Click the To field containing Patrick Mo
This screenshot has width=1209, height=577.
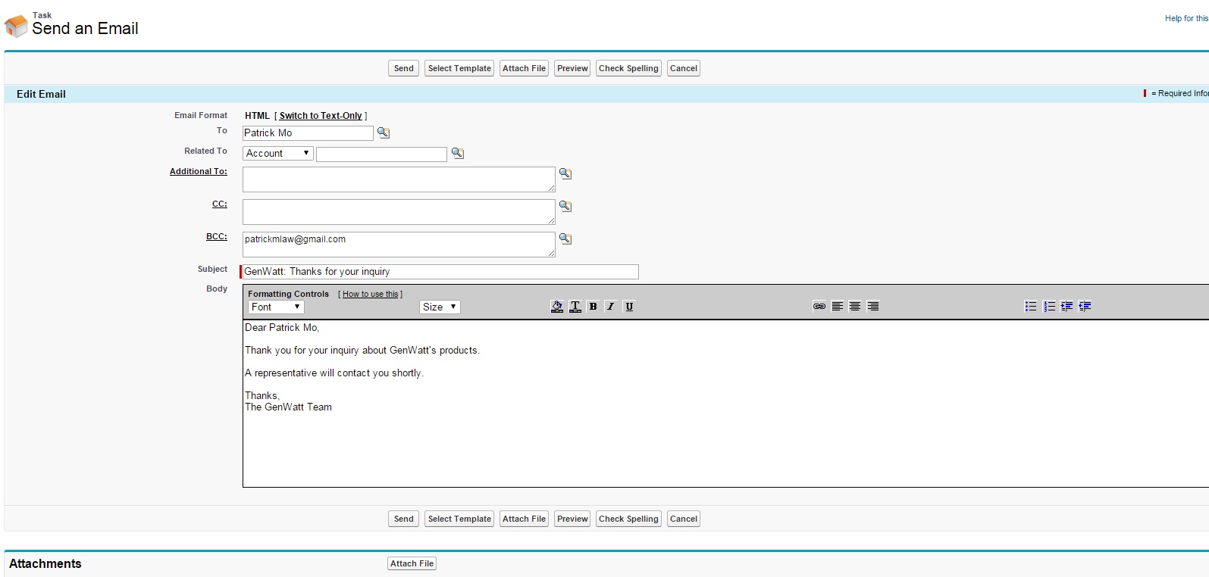pos(308,133)
